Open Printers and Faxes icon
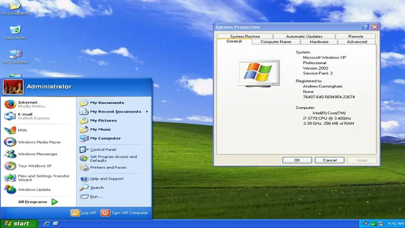This screenshot has height=228, width=405. click(84, 167)
